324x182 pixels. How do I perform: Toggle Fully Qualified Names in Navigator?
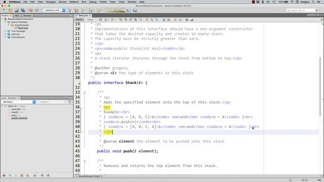pos(35,175)
